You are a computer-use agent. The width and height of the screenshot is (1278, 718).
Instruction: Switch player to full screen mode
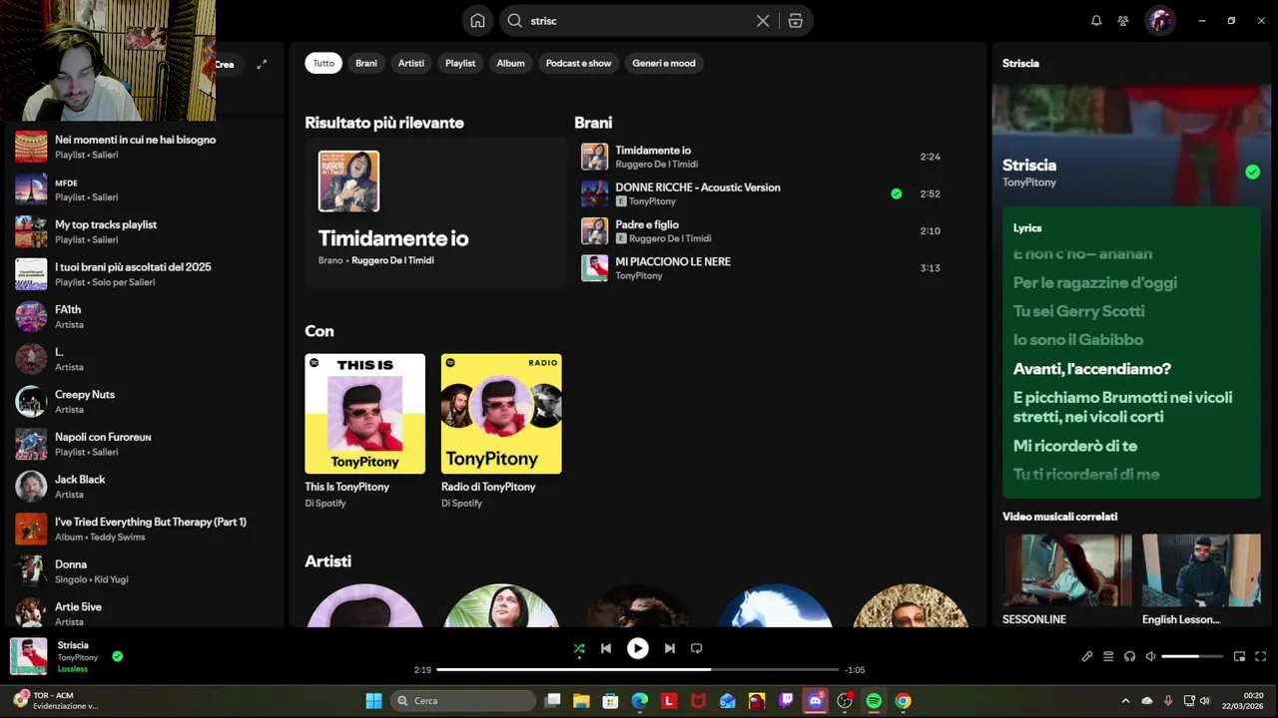[1260, 656]
